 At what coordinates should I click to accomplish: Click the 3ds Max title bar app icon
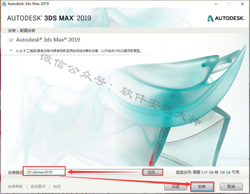[x=4, y=4]
